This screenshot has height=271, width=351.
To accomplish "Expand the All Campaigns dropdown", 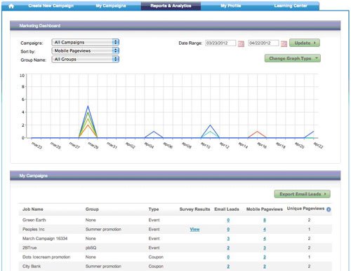I will coord(86,42).
